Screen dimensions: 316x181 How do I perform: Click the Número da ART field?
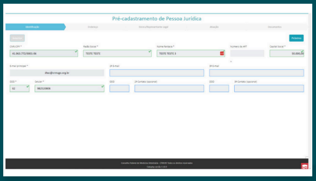click(x=247, y=54)
